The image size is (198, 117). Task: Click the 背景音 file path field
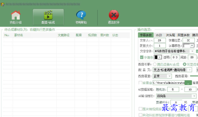pos(169,83)
